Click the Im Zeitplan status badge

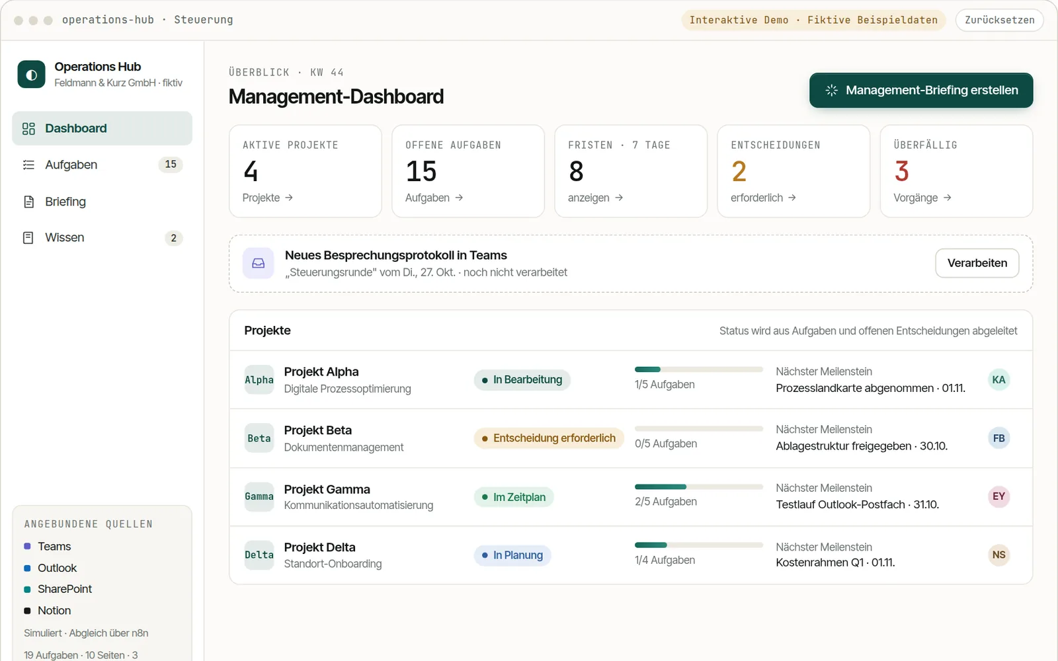514,497
